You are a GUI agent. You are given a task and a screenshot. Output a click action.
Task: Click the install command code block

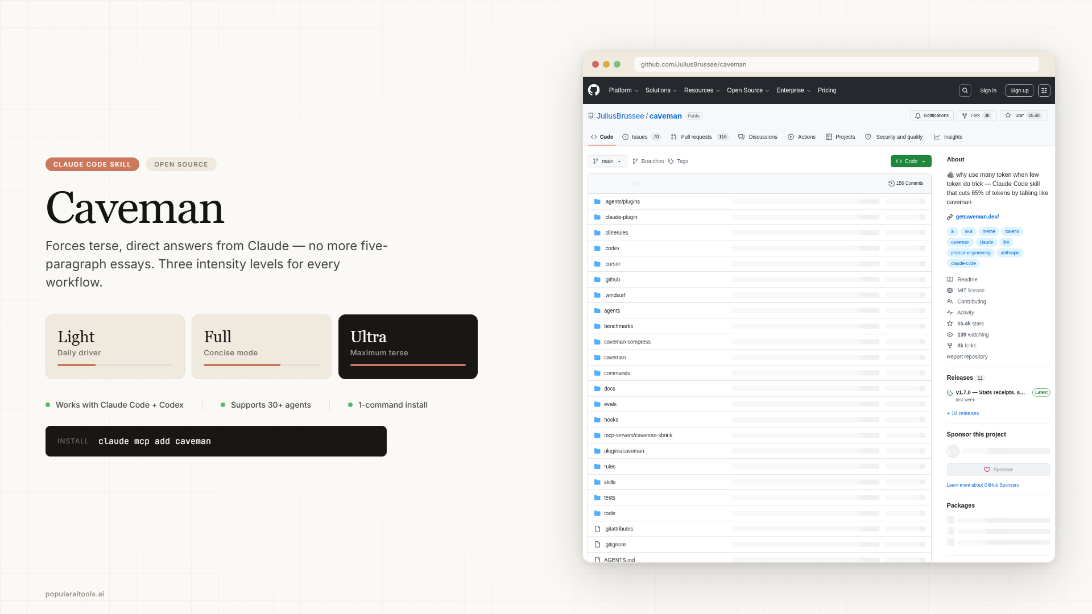[216, 441]
